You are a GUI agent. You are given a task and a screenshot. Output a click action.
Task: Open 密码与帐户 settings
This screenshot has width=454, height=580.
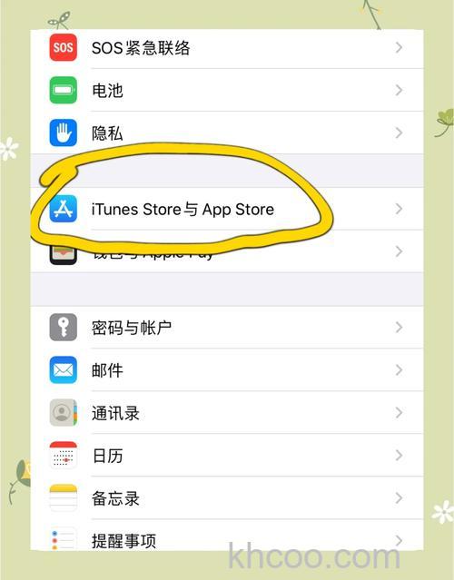pyautogui.click(x=227, y=328)
